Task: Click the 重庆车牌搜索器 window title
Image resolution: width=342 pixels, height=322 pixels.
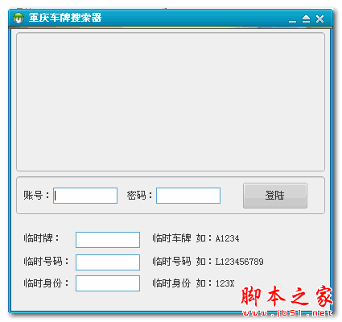Action: pos(65,18)
